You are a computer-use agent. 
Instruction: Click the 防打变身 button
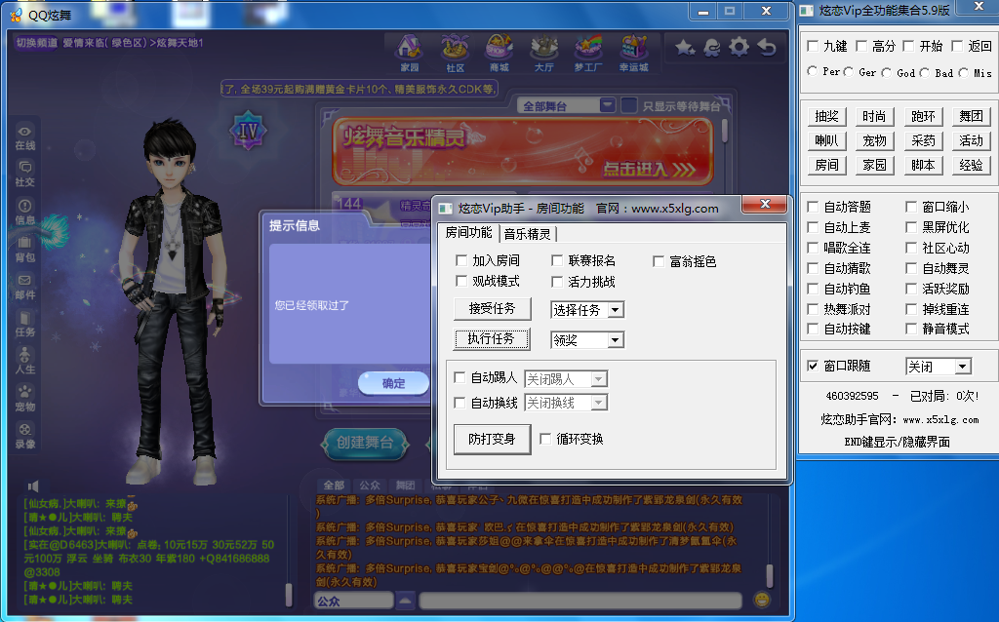tap(492, 440)
